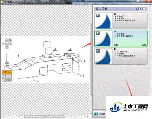
Task: Pan the preview right with the right arrow
Action: pyautogui.click(x=10, y=44)
